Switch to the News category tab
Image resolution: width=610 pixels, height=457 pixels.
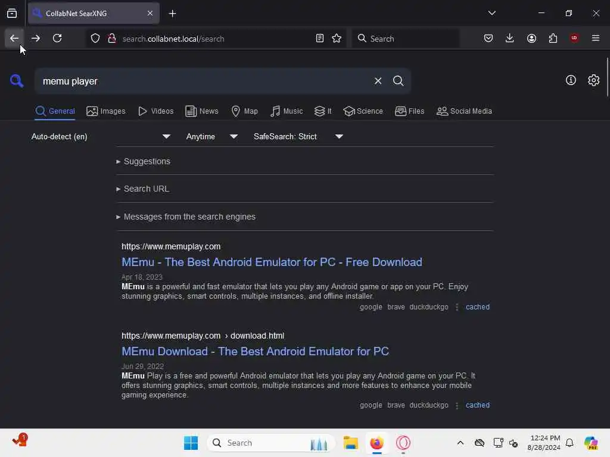point(202,111)
